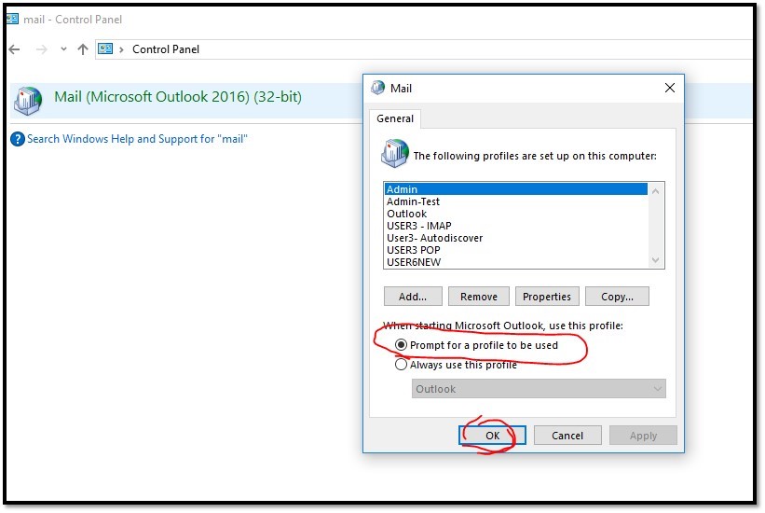Click the Control Panel icon in address bar
This screenshot has width=765, height=513.
pyautogui.click(x=106, y=49)
